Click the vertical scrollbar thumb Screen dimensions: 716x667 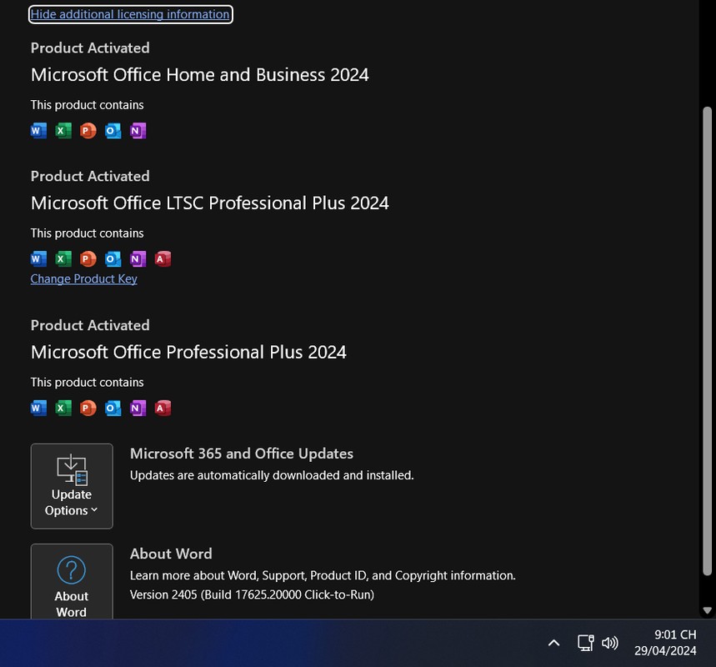pyautogui.click(x=707, y=341)
